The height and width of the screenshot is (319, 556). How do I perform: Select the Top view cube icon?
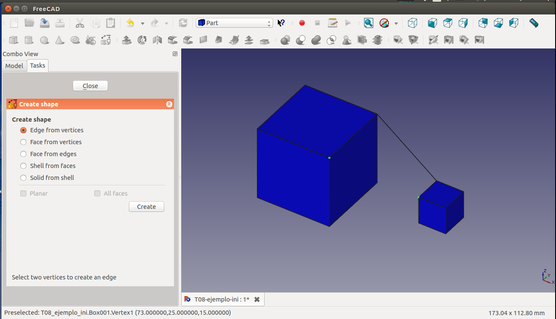coord(448,23)
